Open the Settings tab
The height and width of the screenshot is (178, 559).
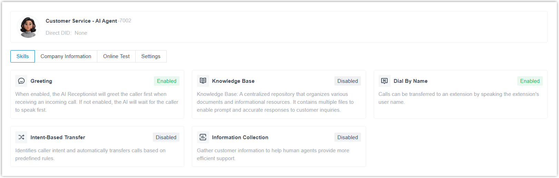click(x=151, y=56)
